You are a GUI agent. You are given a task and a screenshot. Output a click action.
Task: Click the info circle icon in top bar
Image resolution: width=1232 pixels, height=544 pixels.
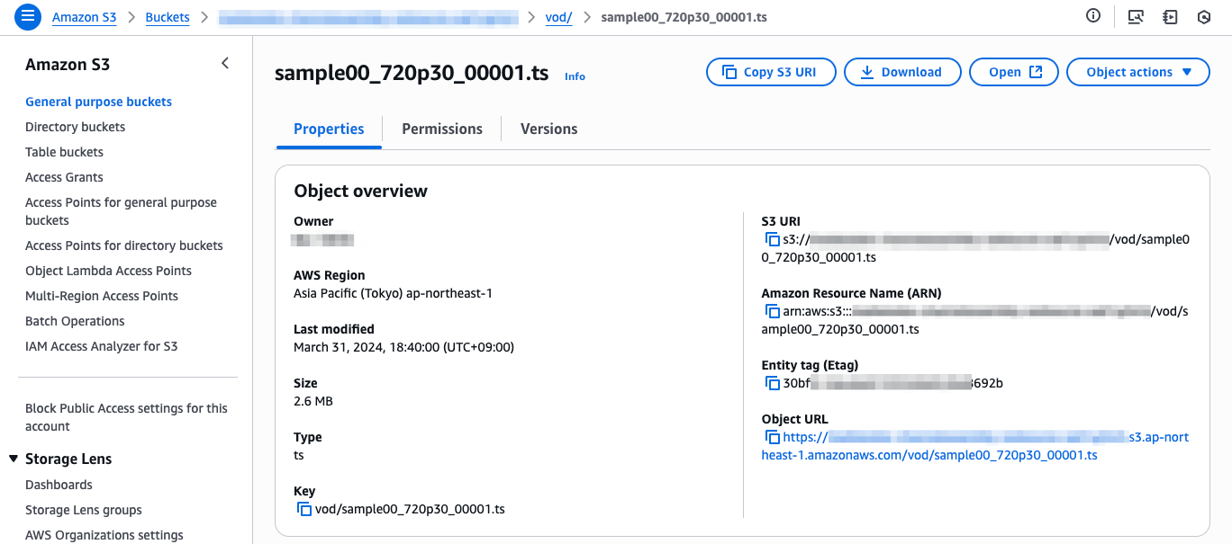(1093, 16)
